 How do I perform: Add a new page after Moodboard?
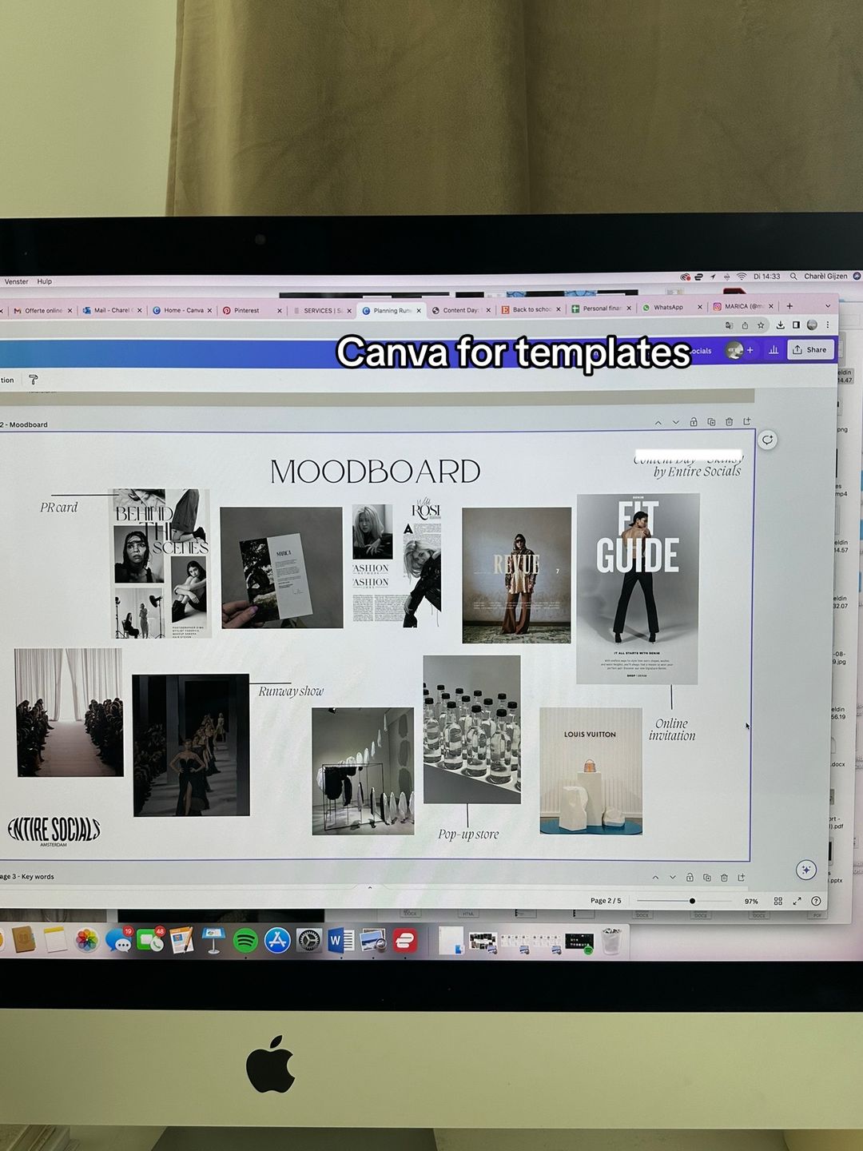[747, 421]
